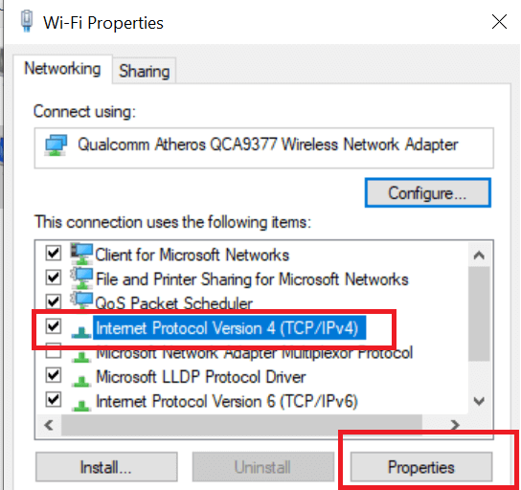Viewport: 521px width, 490px height.
Task: Click the list scroll down arrow
Action: click(479, 401)
